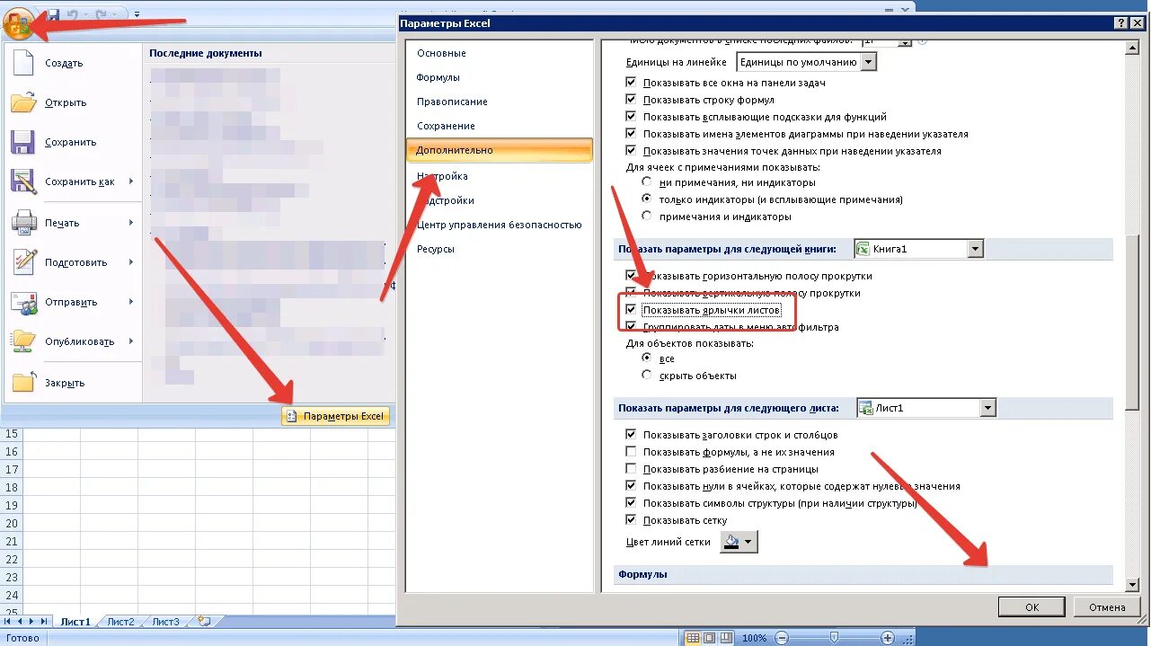Select Центр управления безопасностью category
1151x646 pixels.
499,225
